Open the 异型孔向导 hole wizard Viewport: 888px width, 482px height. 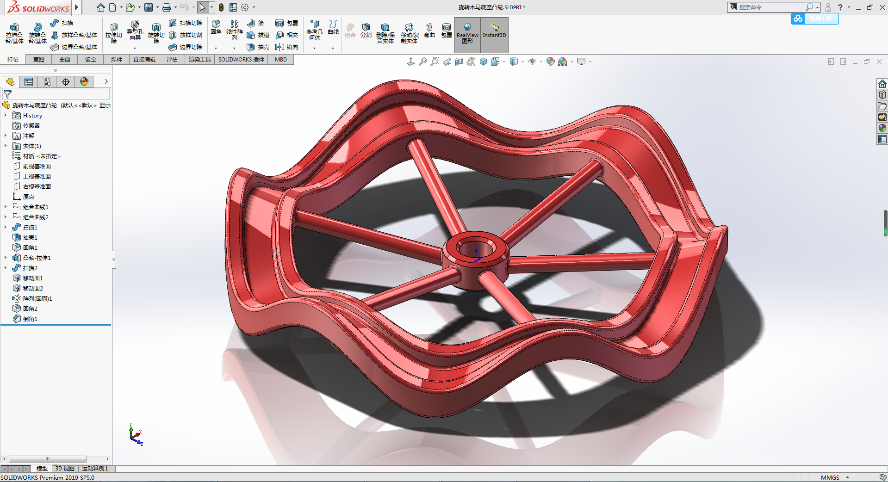[x=135, y=31]
